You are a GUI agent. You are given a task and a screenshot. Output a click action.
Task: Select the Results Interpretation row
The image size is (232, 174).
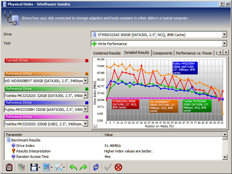[113, 151]
